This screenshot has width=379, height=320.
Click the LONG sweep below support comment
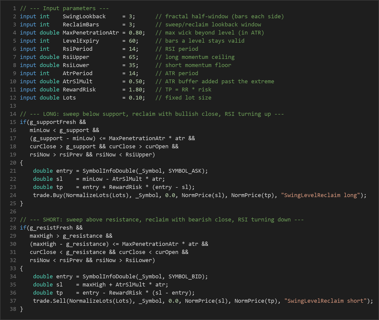[152, 114]
